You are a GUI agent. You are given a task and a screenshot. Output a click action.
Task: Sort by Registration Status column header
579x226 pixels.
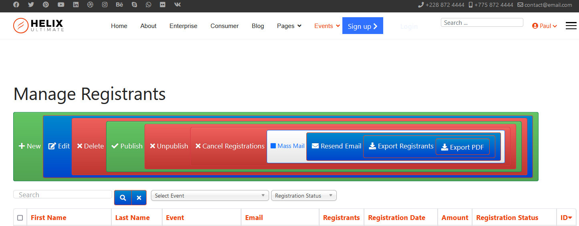pyautogui.click(x=507, y=218)
